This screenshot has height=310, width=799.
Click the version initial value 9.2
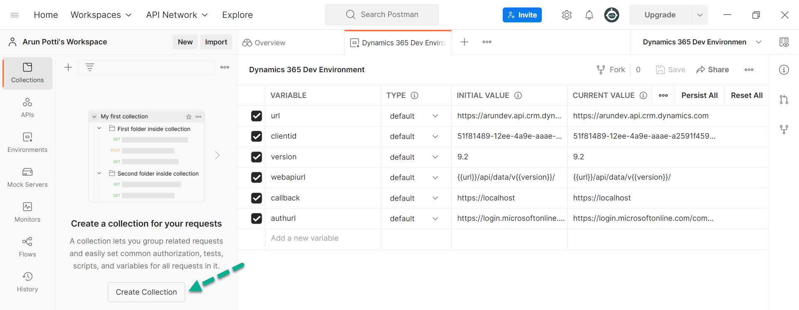click(x=463, y=157)
